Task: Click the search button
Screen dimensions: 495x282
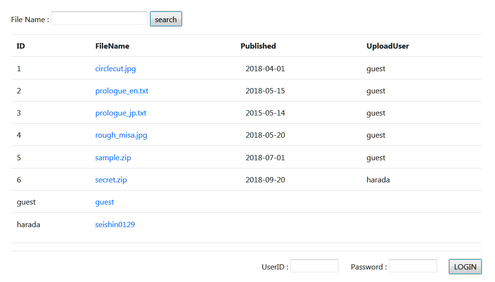Action: coord(166,19)
